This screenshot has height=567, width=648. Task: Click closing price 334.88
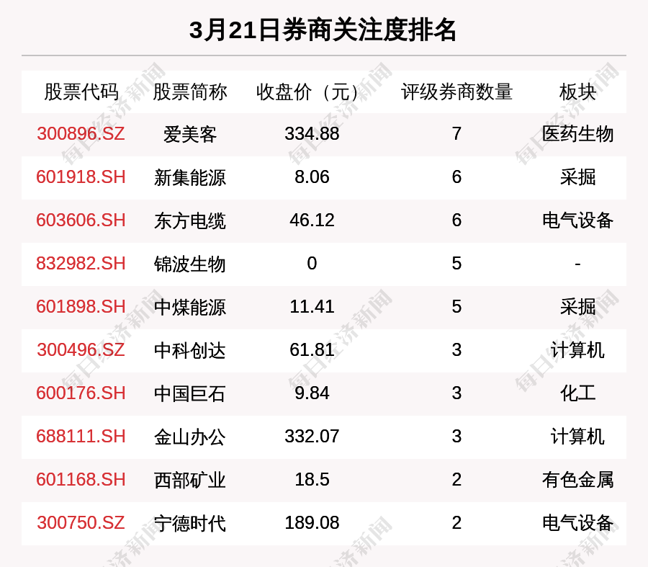click(x=312, y=133)
